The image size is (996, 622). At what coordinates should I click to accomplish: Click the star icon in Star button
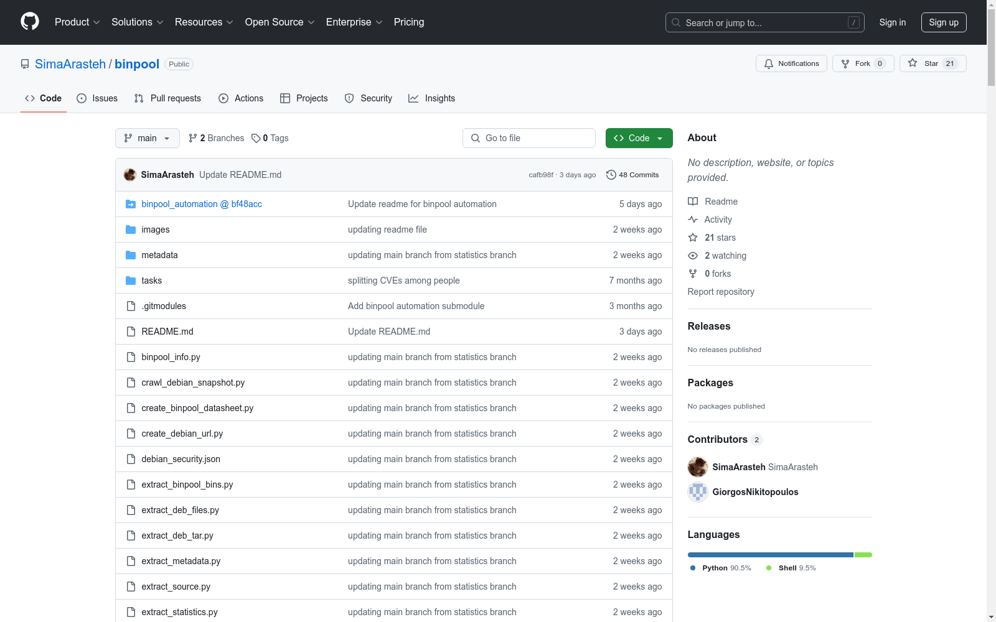pyautogui.click(x=913, y=63)
